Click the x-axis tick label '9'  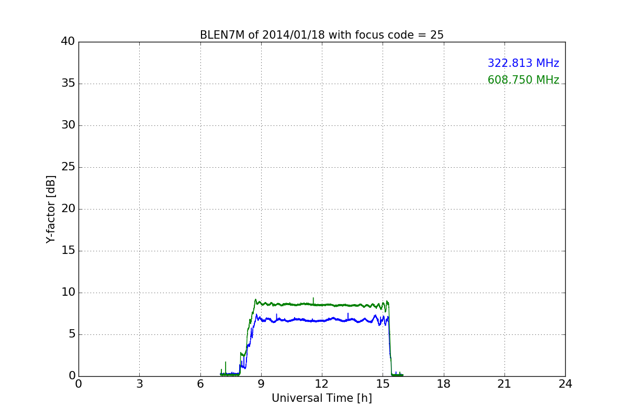[x=261, y=384]
